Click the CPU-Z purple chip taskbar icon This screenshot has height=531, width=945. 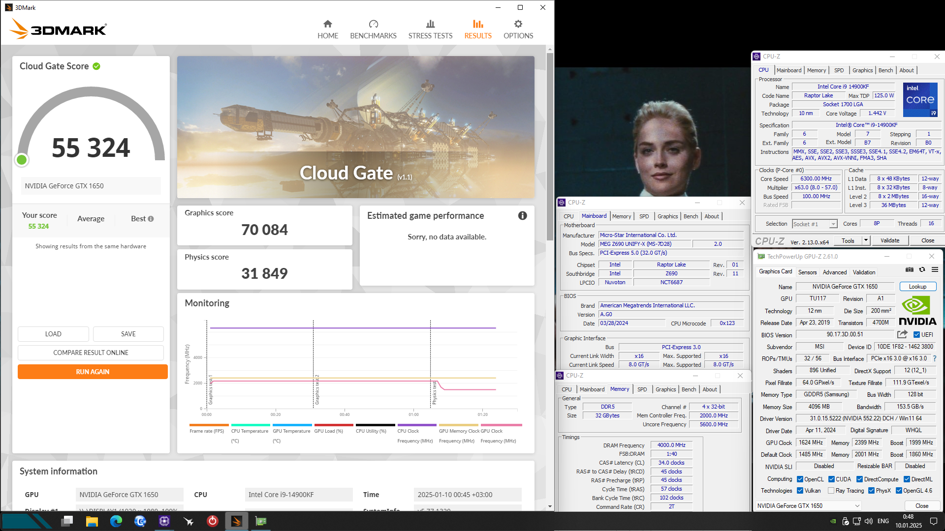pyautogui.click(x=164, y=521)
